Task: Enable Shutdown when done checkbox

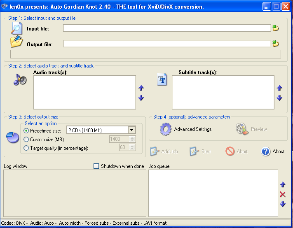Action: coord(96,166)
